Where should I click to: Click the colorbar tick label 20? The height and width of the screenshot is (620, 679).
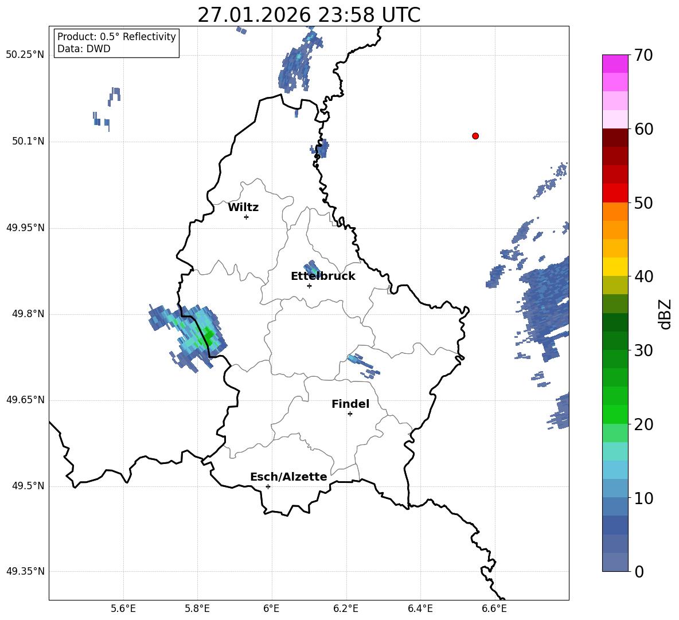643,425
